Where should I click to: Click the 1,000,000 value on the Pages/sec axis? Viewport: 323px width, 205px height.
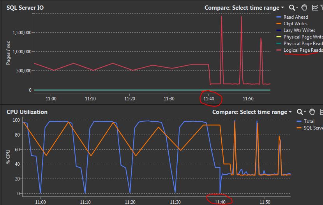[x=22, y=52]
